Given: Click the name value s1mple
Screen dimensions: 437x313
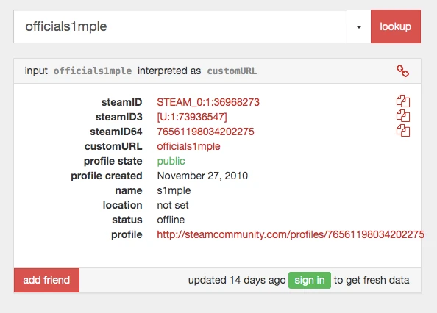Looking at the screenshot, I should (x=174, y=190).
